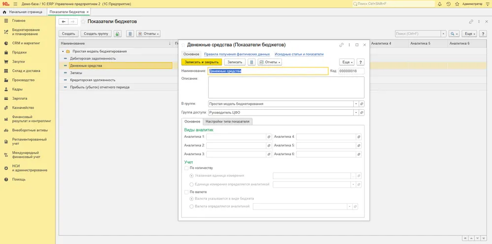Open dropdown for В группе field

356,104
